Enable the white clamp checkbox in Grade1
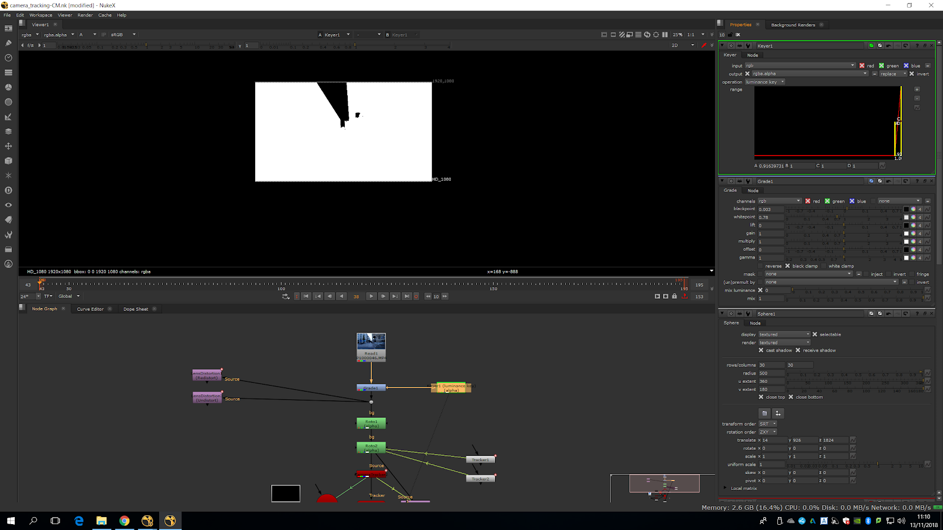The width and height of the screenshot is (943, 530). (x=824, y=266)
